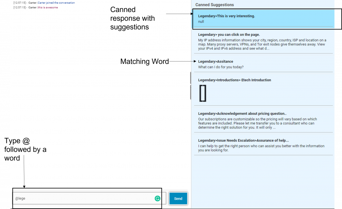342x209 pixels.
Task: Click the "Canned Suggestions" panel header
Action: 214,5
